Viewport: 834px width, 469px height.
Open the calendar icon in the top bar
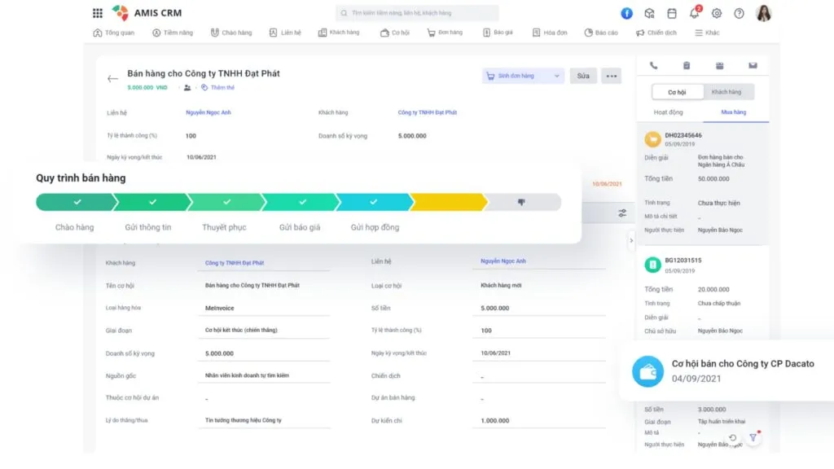coord(672,13)
